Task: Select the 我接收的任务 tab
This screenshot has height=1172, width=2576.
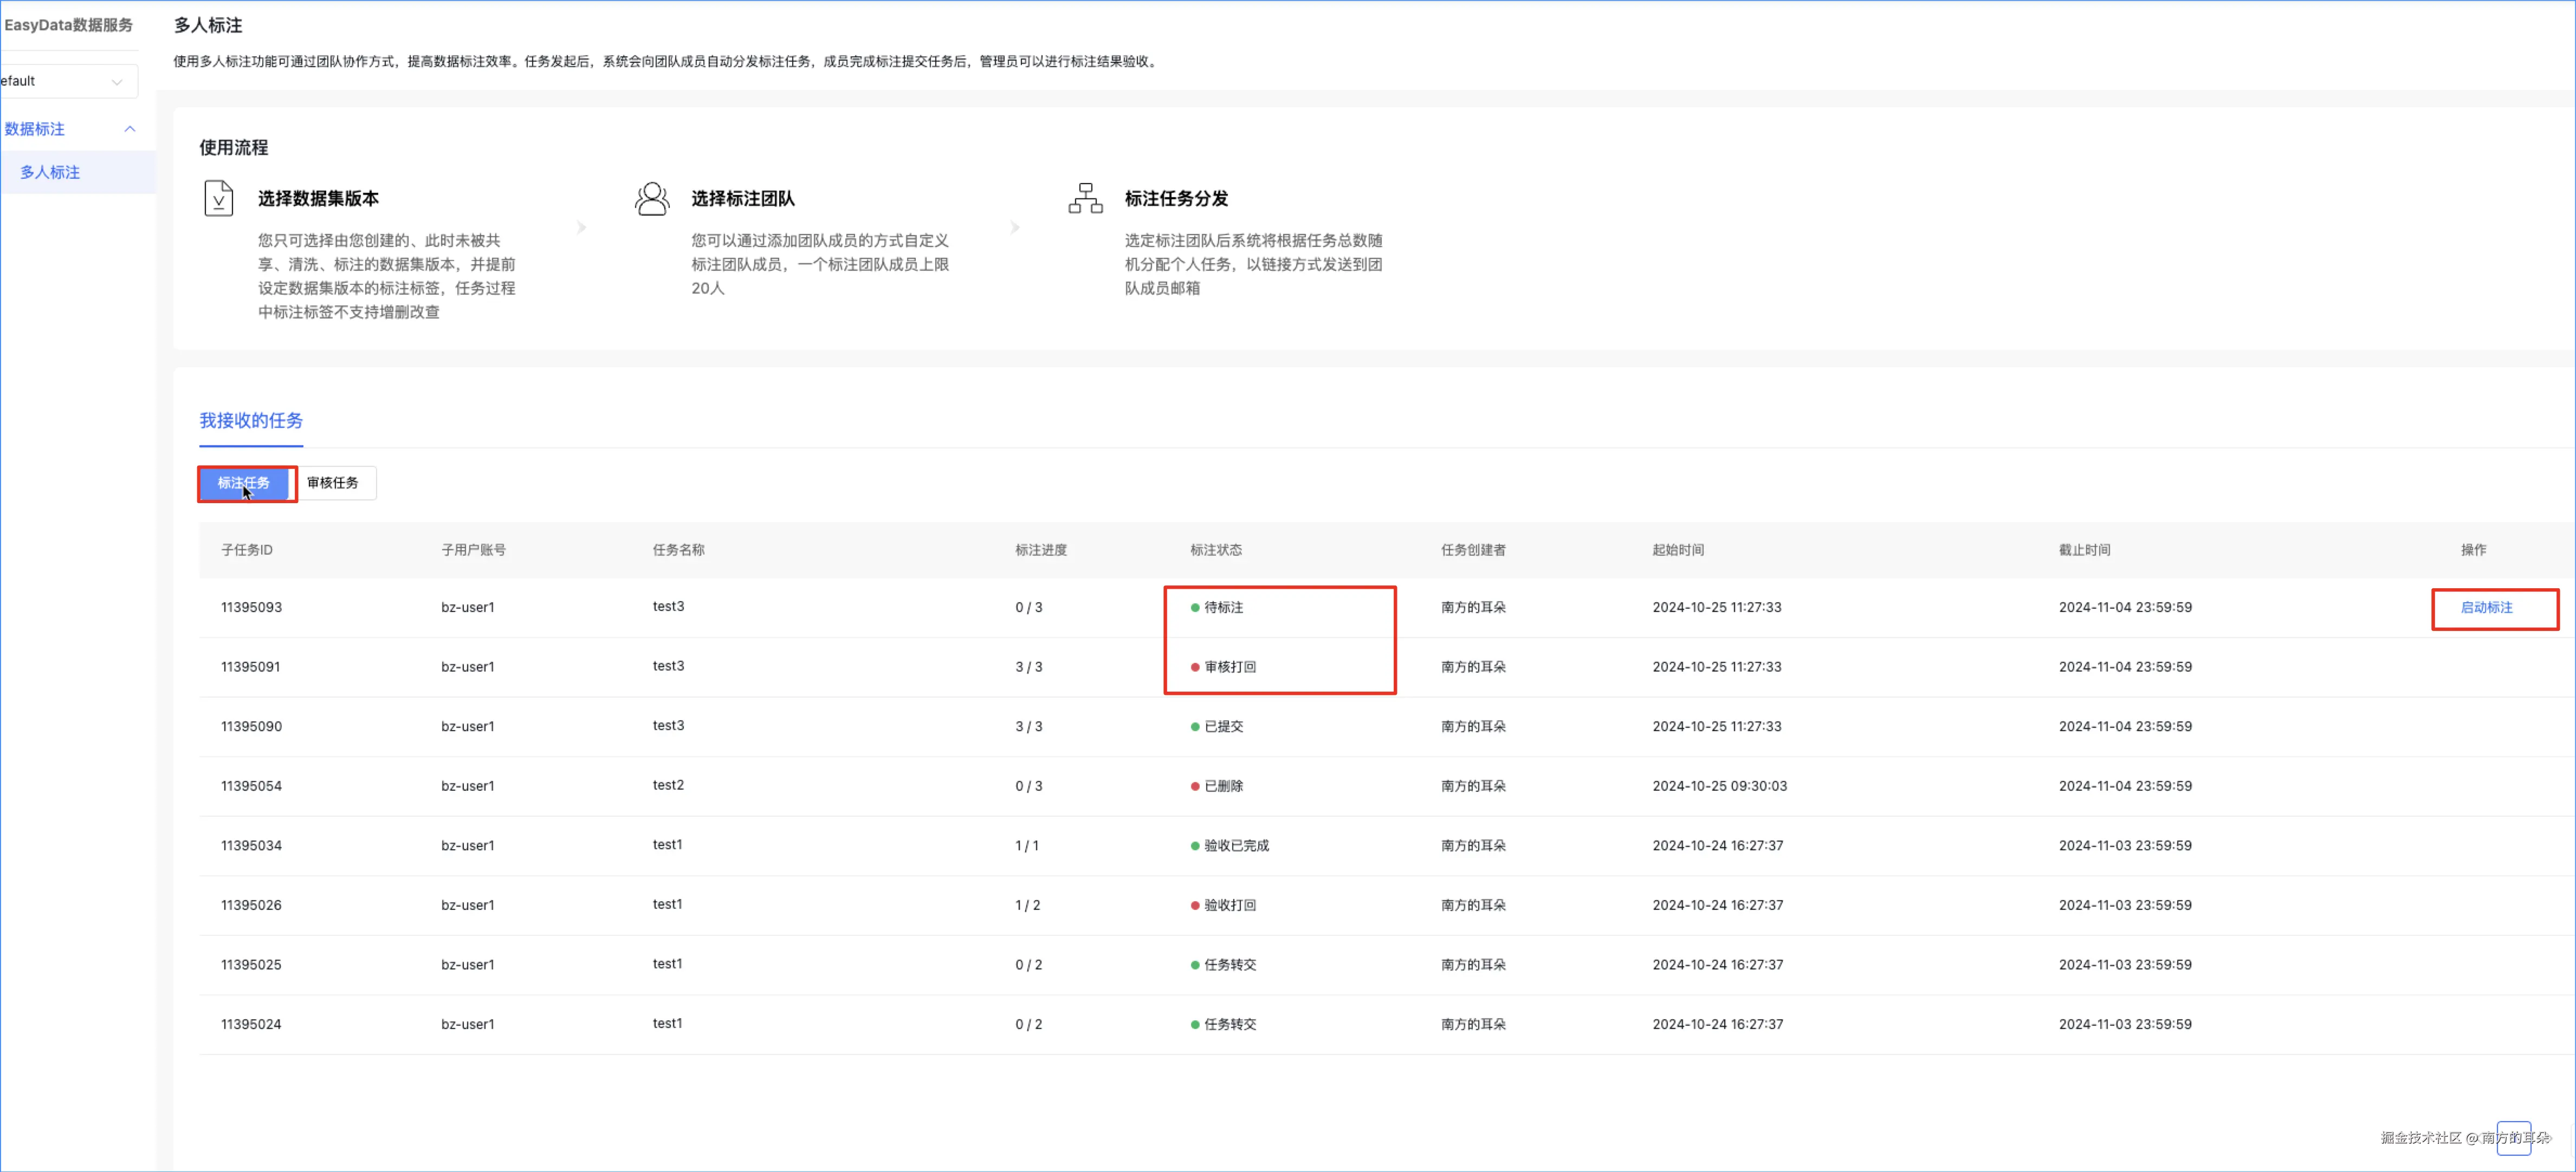Action: 251,421
